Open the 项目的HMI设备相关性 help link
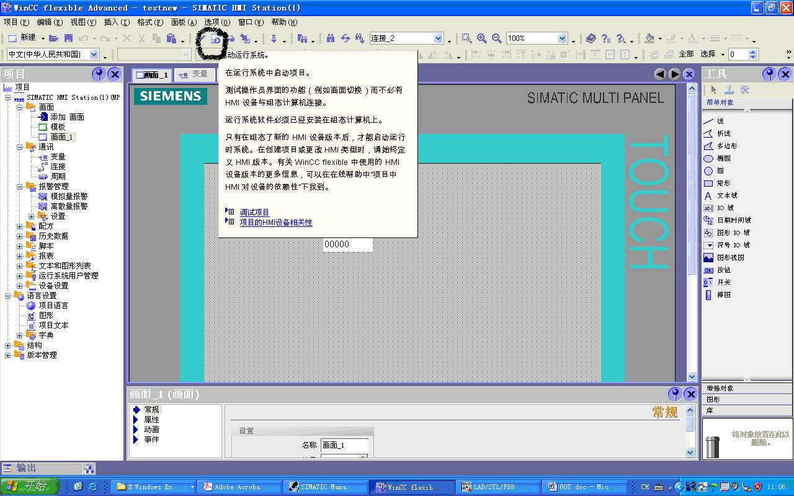The image size is (794, 496). [x=276, y=222]
